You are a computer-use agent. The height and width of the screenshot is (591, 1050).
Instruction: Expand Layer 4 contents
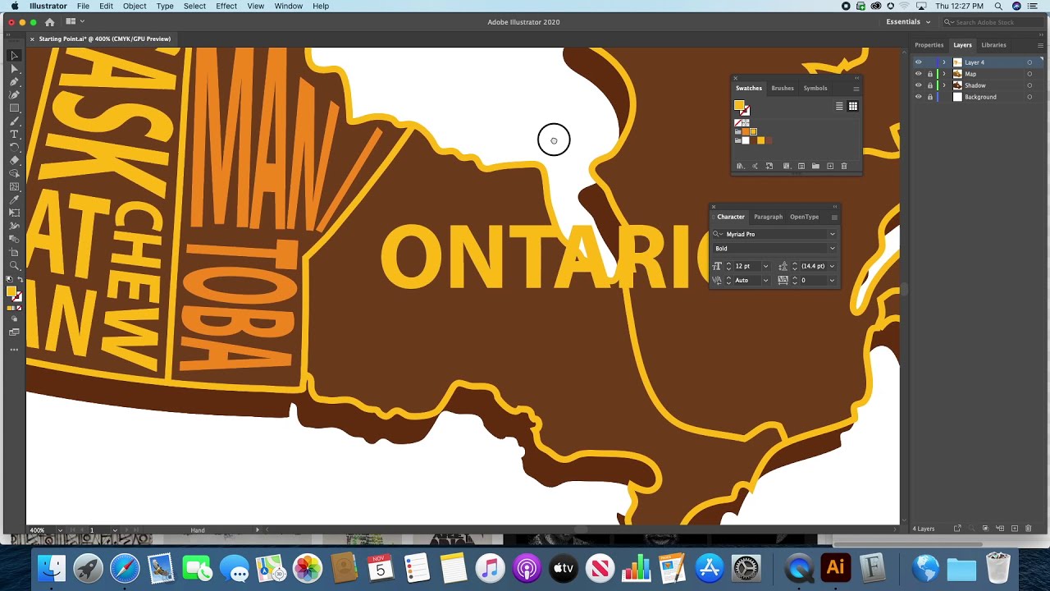click(943, 62)
